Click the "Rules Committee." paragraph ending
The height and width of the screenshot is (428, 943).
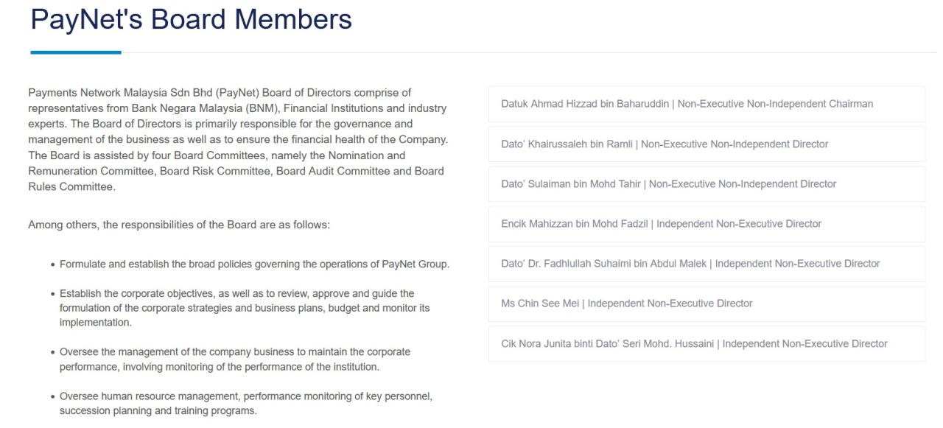(71, 187)
